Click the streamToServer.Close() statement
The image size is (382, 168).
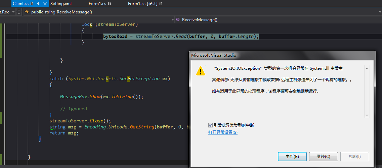point(80,121)
